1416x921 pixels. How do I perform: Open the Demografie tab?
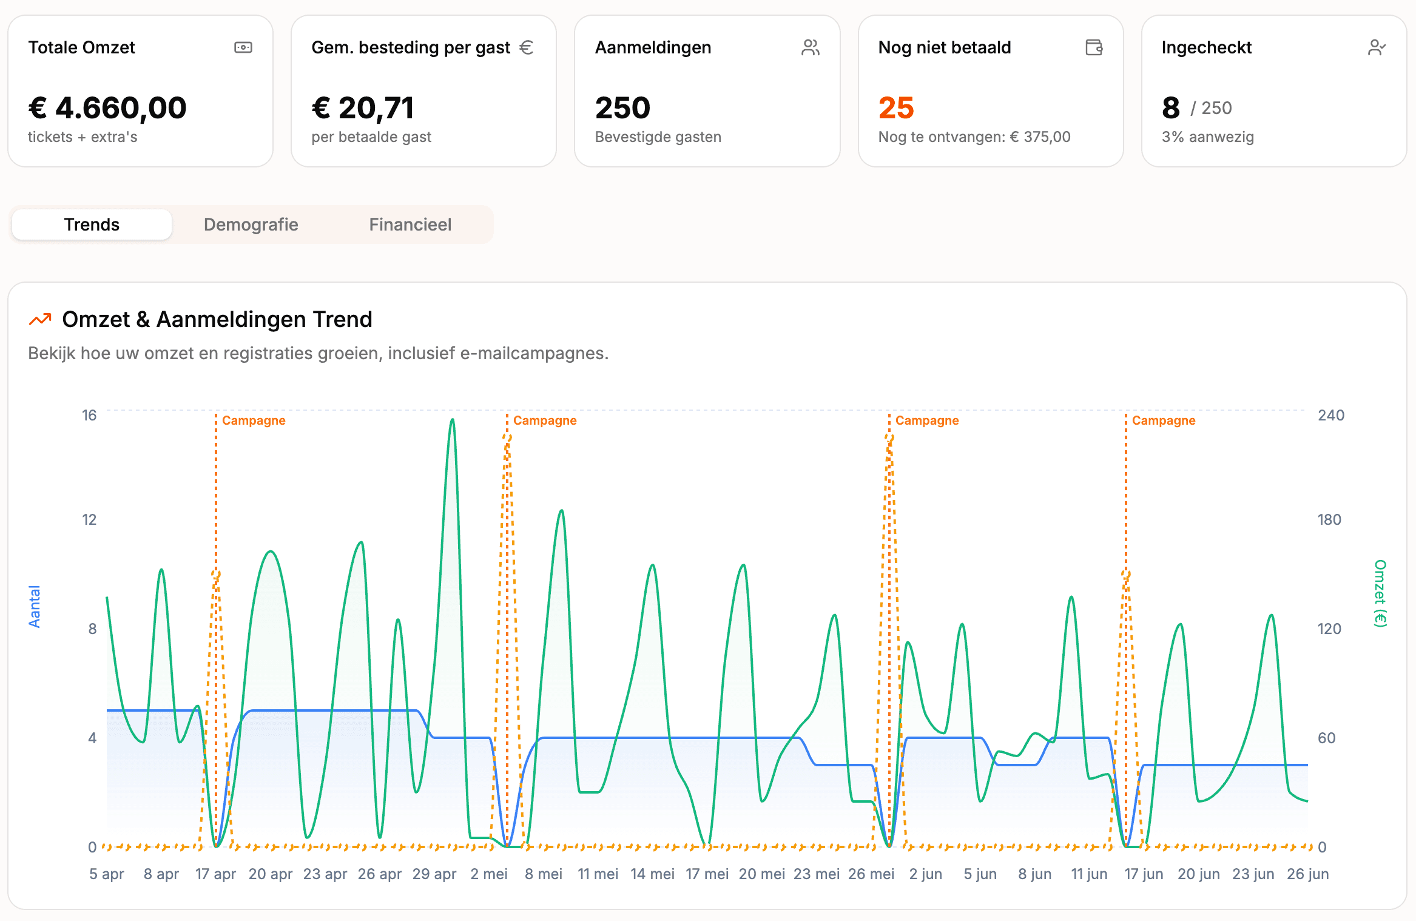[251, 224]
